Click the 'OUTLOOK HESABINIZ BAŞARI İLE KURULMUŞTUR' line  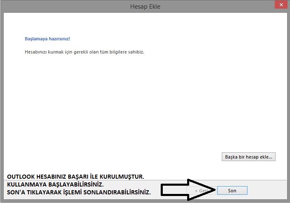75,177
